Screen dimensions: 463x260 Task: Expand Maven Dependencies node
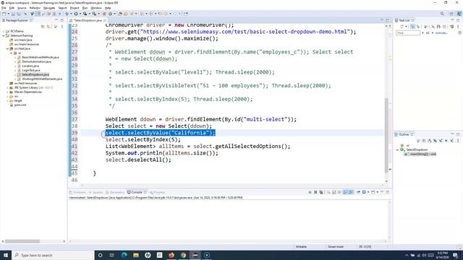[7, 92]
